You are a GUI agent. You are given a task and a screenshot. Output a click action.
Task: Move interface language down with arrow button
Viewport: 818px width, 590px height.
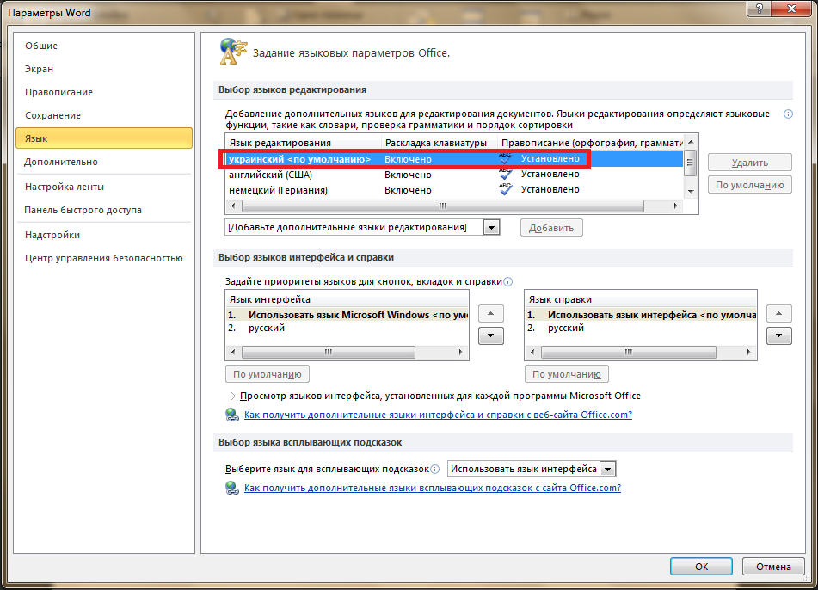point(491,335)
